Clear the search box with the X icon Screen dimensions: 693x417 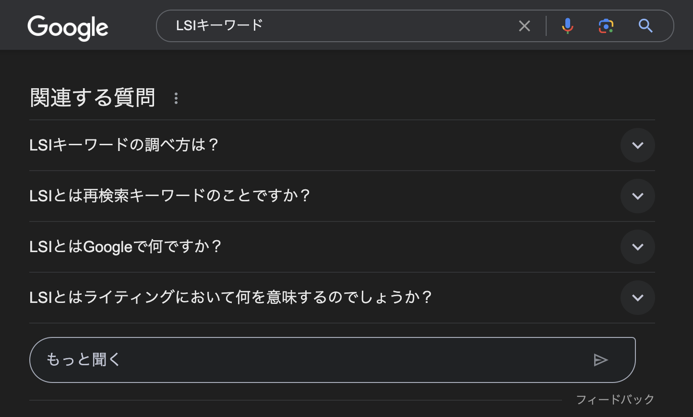click(524, 26)
